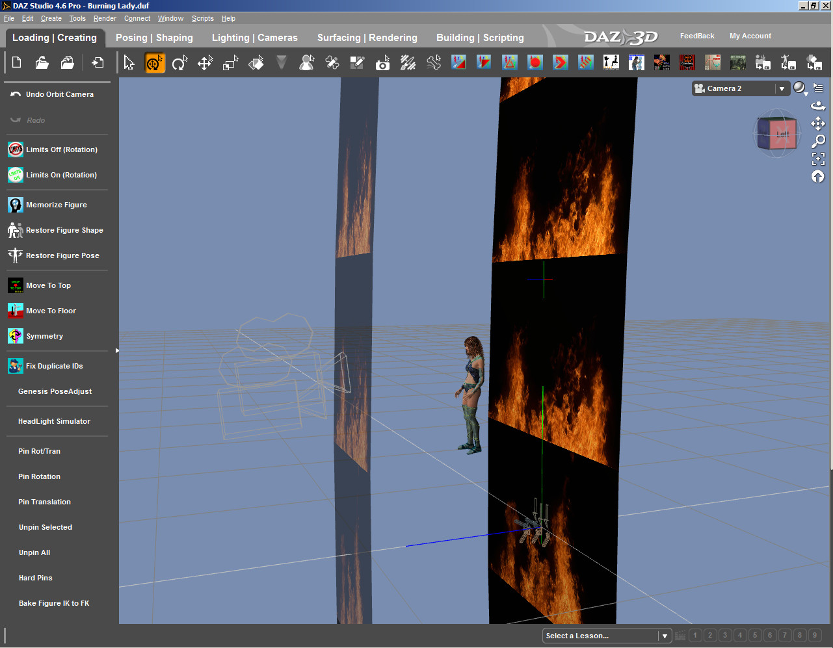
Task: Open the My Account link
Action: tap(750, 36)
